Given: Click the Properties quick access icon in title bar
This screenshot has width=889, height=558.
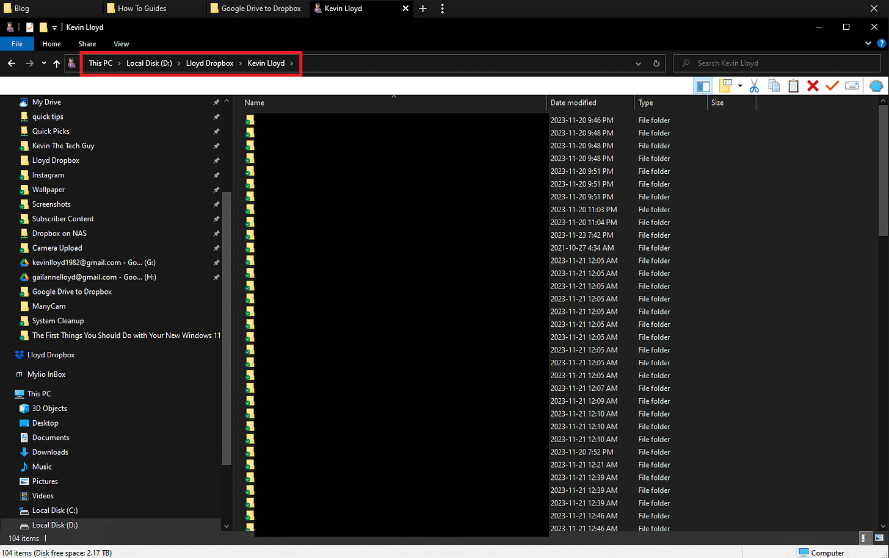Looking at the screenshot, I should tap(30, 27).
